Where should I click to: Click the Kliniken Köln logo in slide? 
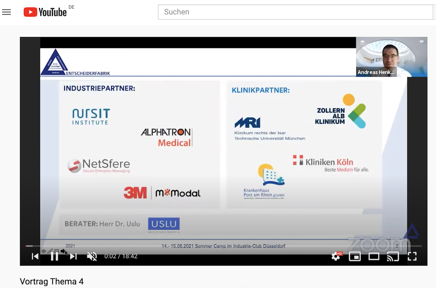point(331,164)
